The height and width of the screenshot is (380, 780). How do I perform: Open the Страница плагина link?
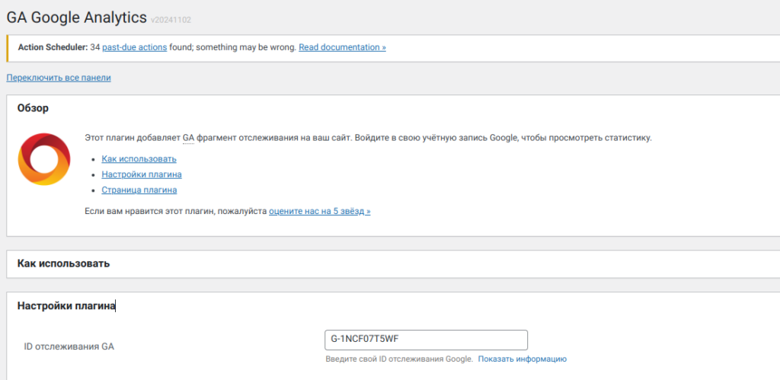pos(139,190)
